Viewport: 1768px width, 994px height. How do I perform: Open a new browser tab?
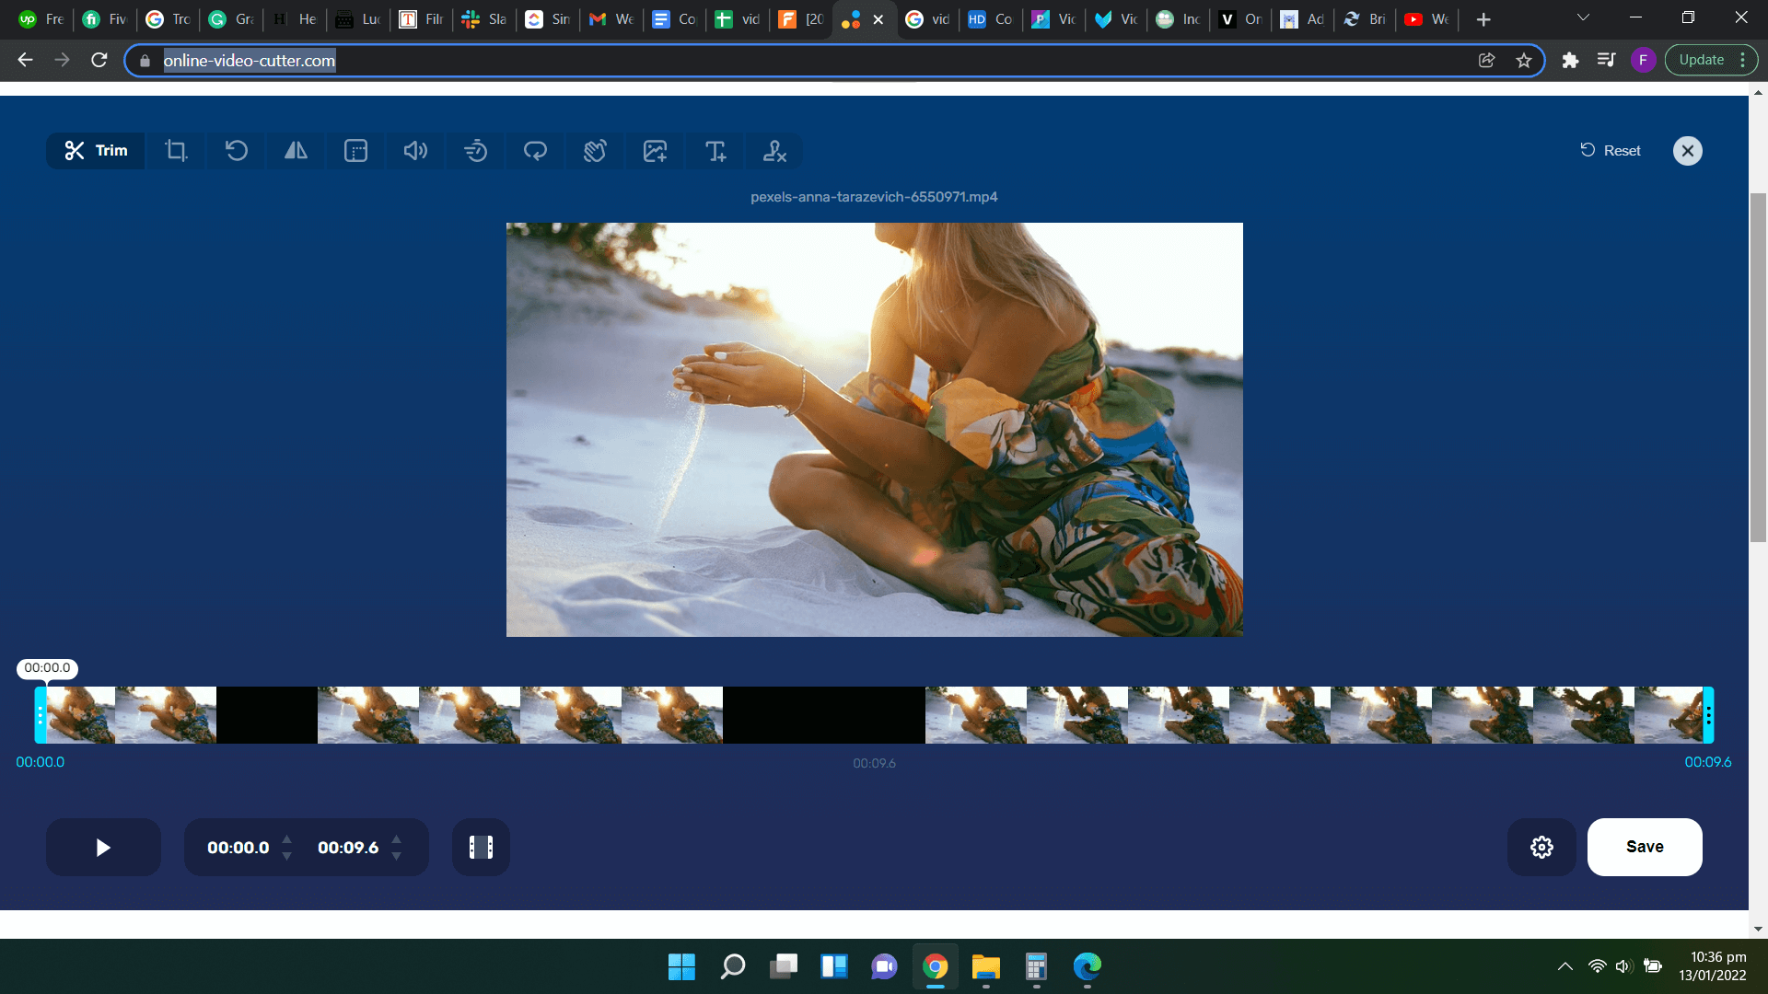coord(1483,19)
